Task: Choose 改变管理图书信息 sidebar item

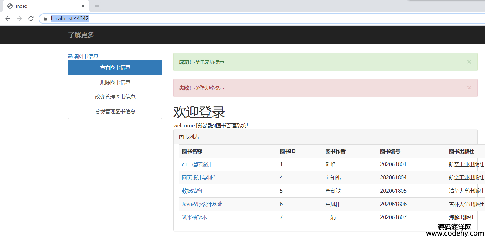Action: (x=115, y=97)
